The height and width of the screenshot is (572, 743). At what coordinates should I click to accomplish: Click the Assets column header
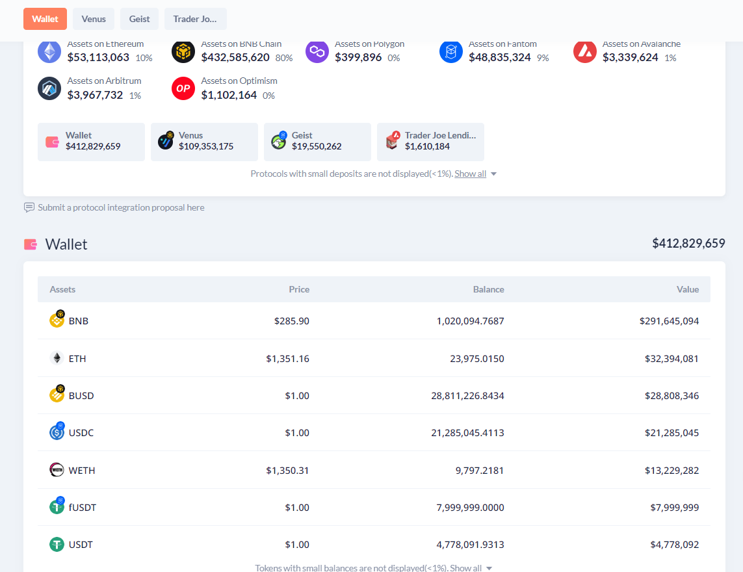click(x=62, y=289)
